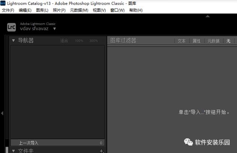237x153 pixels.
Task: Select the 上一次导入 catalog entry
Action: (29, 143)
